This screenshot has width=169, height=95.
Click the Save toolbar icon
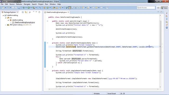point(13,8)
